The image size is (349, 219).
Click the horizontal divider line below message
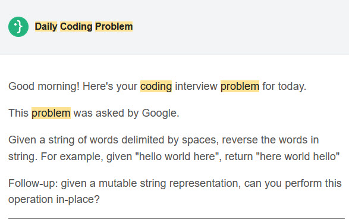coord(177,218)
